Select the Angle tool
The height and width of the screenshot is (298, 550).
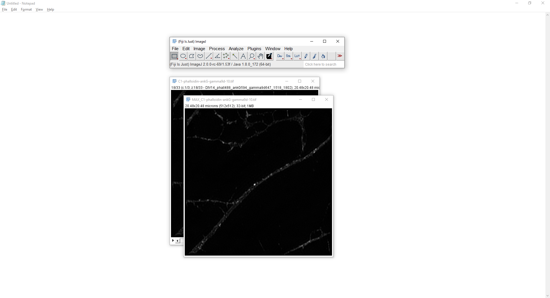pyautogui.click(x=217, y=56)
